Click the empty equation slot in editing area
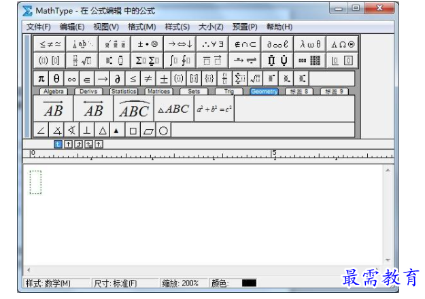Viewport: 425px width, 299px height. [x=35, y=182]
